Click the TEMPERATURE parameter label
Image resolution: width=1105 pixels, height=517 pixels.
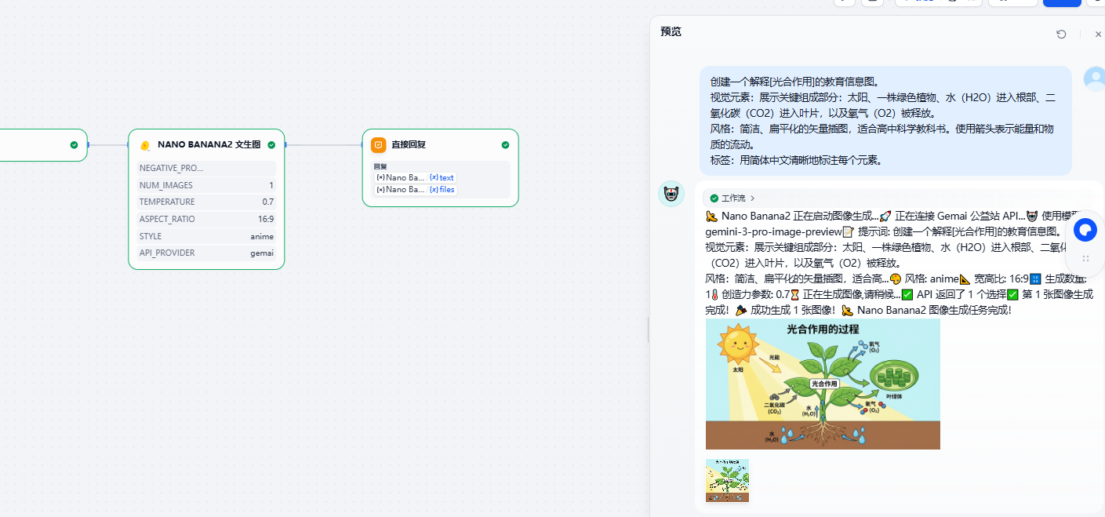167,202
